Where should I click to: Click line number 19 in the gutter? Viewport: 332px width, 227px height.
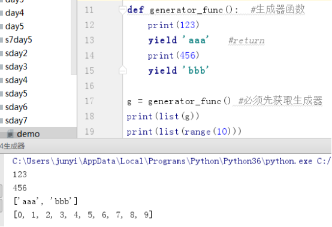point(89,131)
